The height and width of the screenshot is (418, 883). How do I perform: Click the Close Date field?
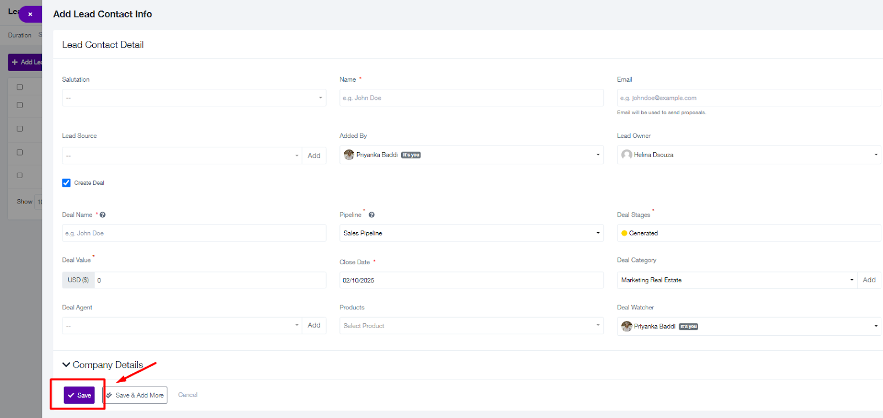[471, 280]
